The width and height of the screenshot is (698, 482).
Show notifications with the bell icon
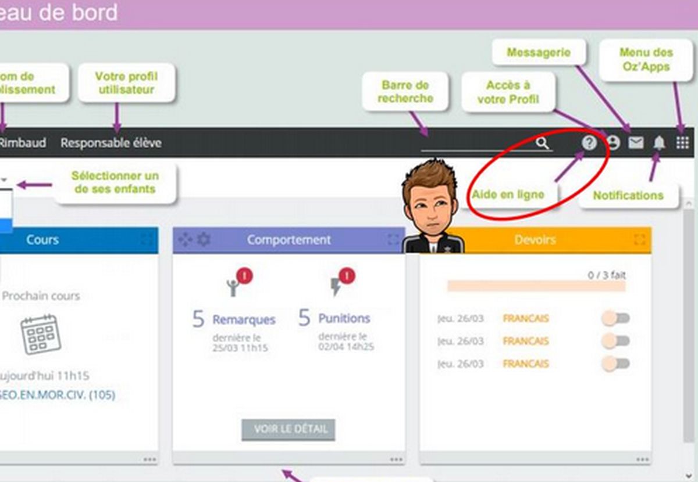pos(659,143)
